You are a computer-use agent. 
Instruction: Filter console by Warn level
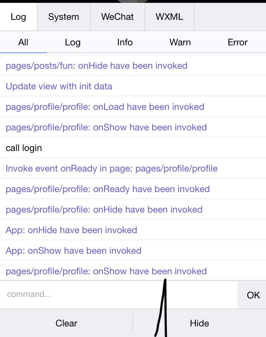[180, 43]
